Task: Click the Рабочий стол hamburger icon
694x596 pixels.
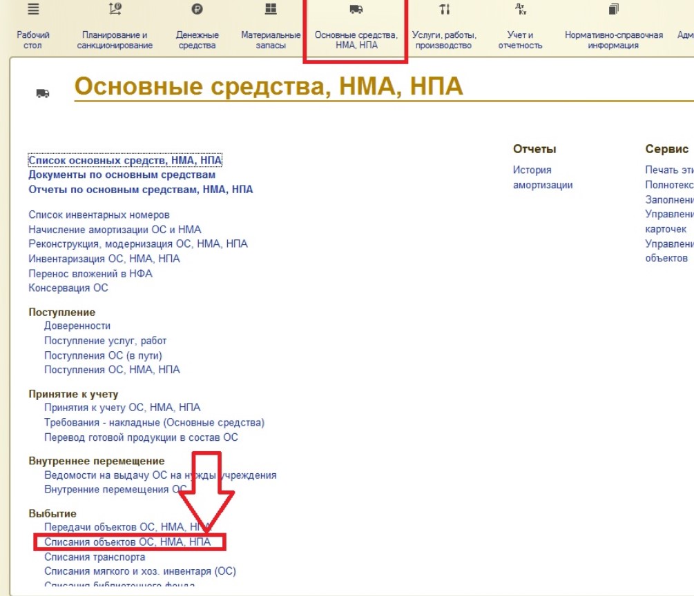Action: pyautogui.click(x=33, y=9)
